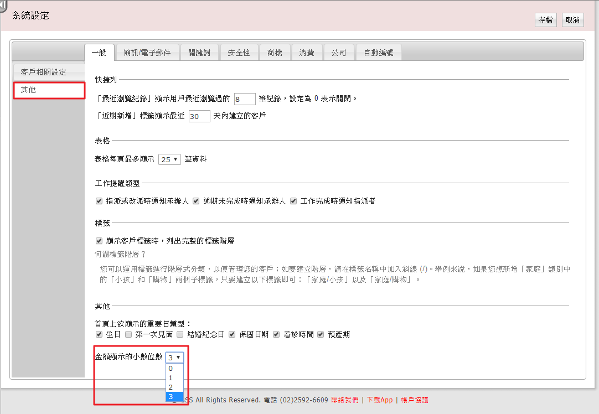This screenshot has width=599, height=414.
Task: Toggle 逾期未完成時通知承辦人 checkbox
Action: coord(196,201)
